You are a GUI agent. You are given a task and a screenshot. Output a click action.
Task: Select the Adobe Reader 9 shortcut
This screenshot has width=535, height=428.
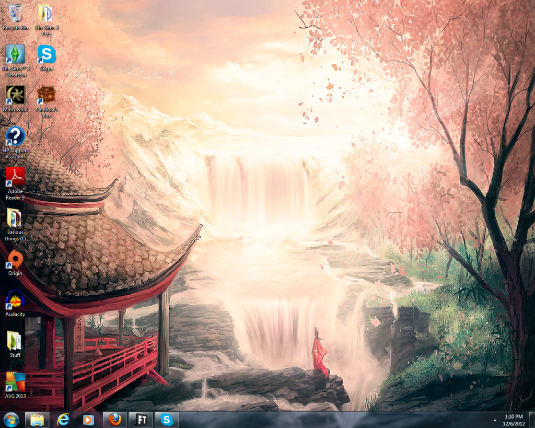(15, 177)
